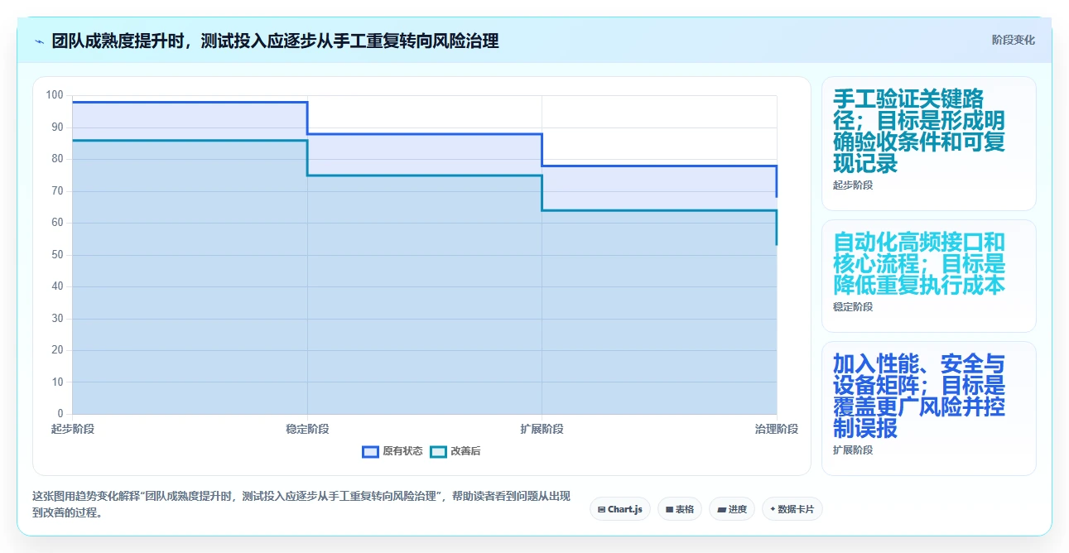Viewport: 1069px width, 553px height.
Task: Click the description paragraph starting 这张图用趋势变化
Action: click(x=301, y=504)
